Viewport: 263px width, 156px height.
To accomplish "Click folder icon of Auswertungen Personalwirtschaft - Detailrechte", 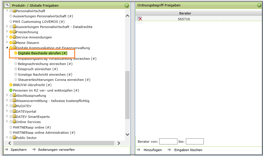I will (14, 27).
